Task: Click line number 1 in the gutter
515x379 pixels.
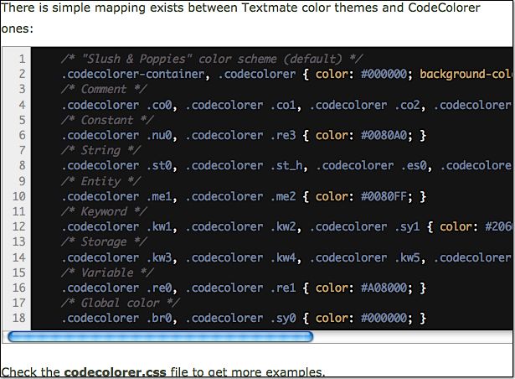Action: coord(22,59)
